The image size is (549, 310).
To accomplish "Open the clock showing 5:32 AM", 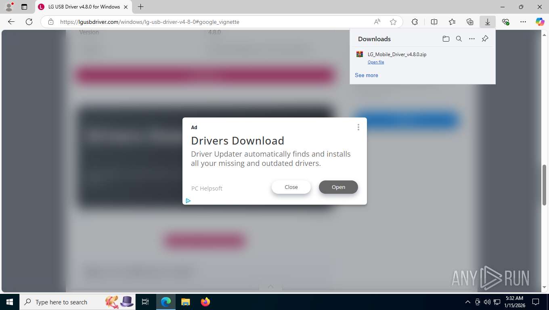I will coord(514,302).
